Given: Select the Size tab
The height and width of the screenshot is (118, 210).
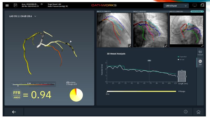Looking at the screenshot, I should 200,62.
